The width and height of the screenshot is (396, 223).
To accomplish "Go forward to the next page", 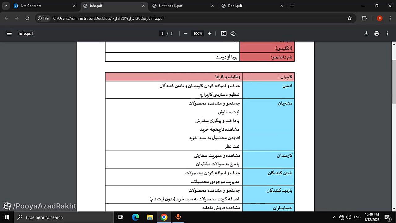I will pyautogui.click(x=17, y=18).
